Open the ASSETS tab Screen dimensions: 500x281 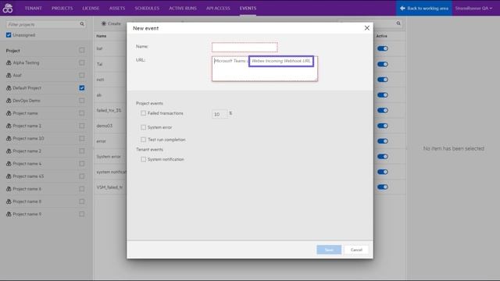point(117,9)
